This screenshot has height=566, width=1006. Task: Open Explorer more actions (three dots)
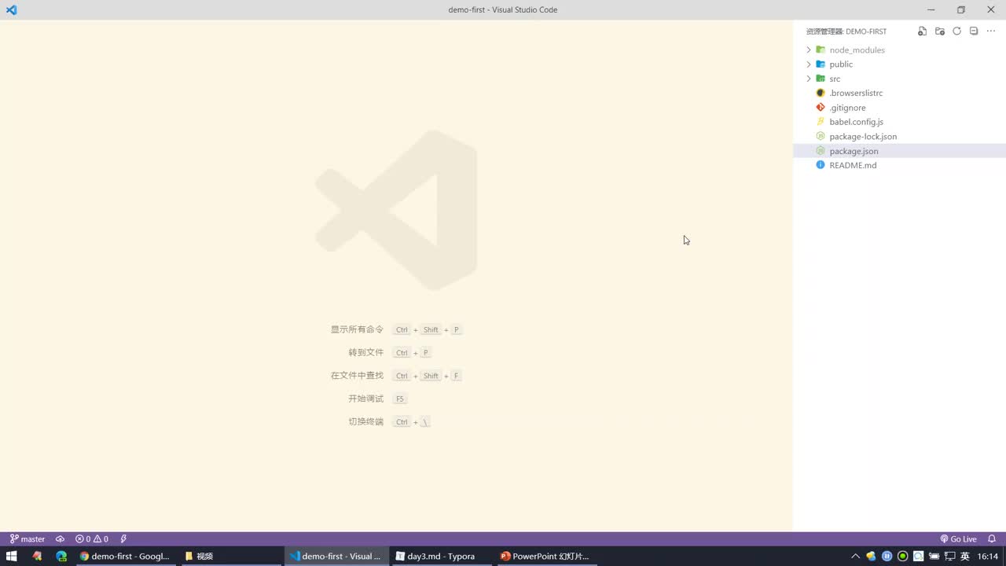[x=991, y=31]
